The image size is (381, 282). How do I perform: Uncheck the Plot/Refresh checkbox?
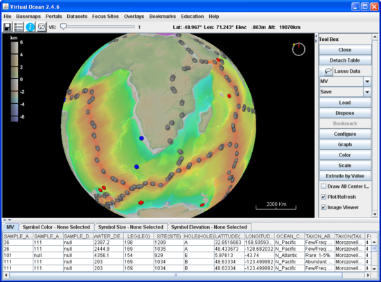coord(324,197)
